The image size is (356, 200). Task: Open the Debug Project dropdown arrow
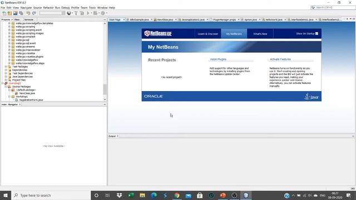(99, 13)
